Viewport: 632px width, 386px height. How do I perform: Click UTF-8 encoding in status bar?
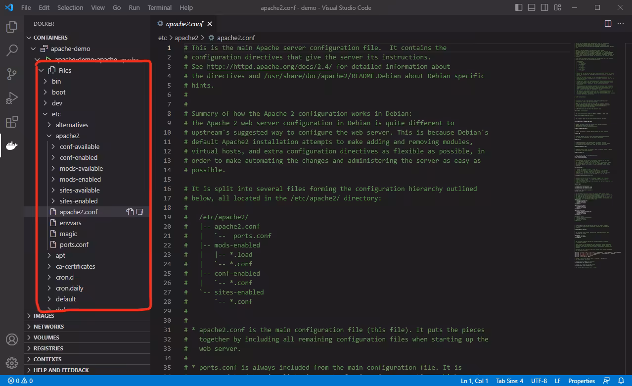pyautogui.click(x=539, y=381)
